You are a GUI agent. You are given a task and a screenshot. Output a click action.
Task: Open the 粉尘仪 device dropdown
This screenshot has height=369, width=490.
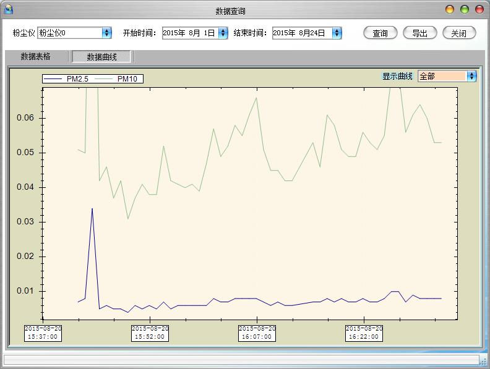pos(106,33)
